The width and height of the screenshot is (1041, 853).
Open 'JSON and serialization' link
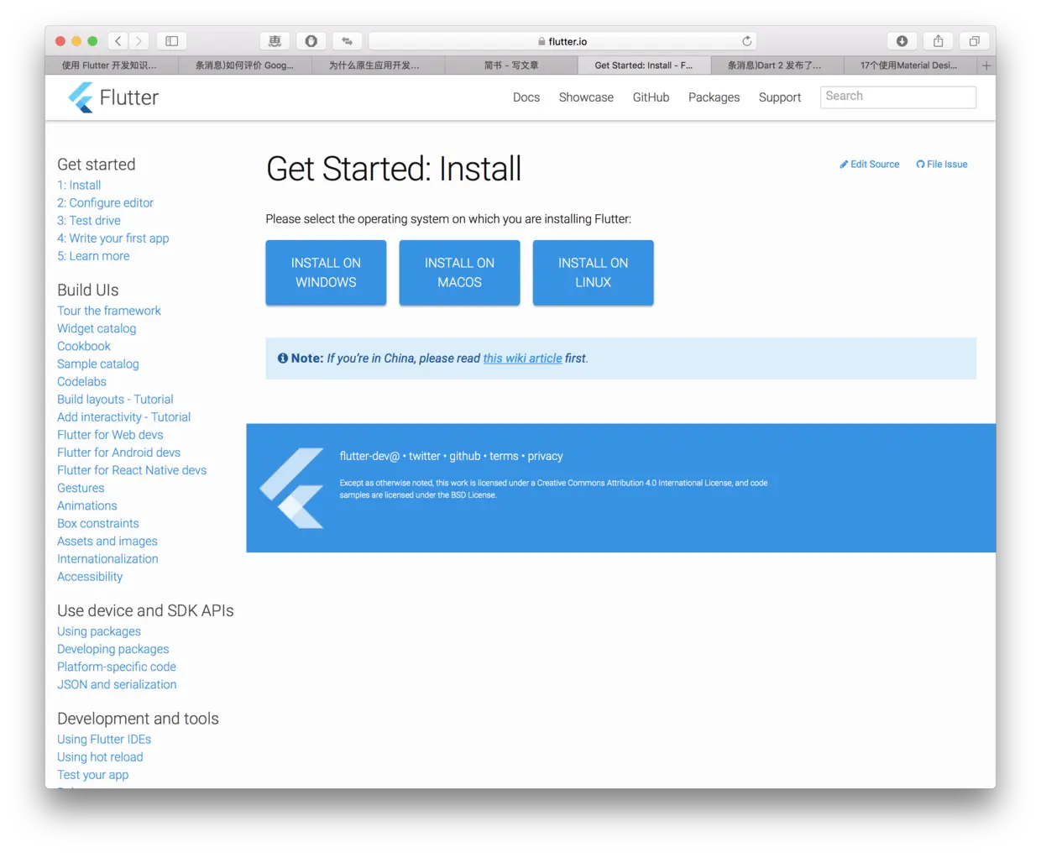coord(117,684)
